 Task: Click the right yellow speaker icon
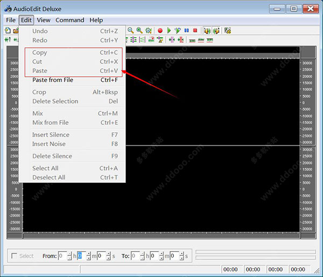(216, 31)
